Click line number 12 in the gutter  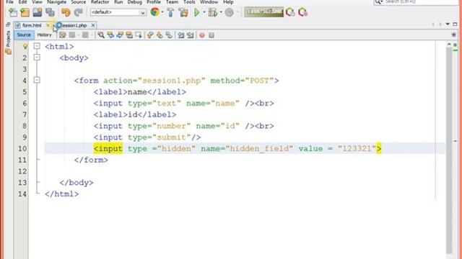coord(22,171)
